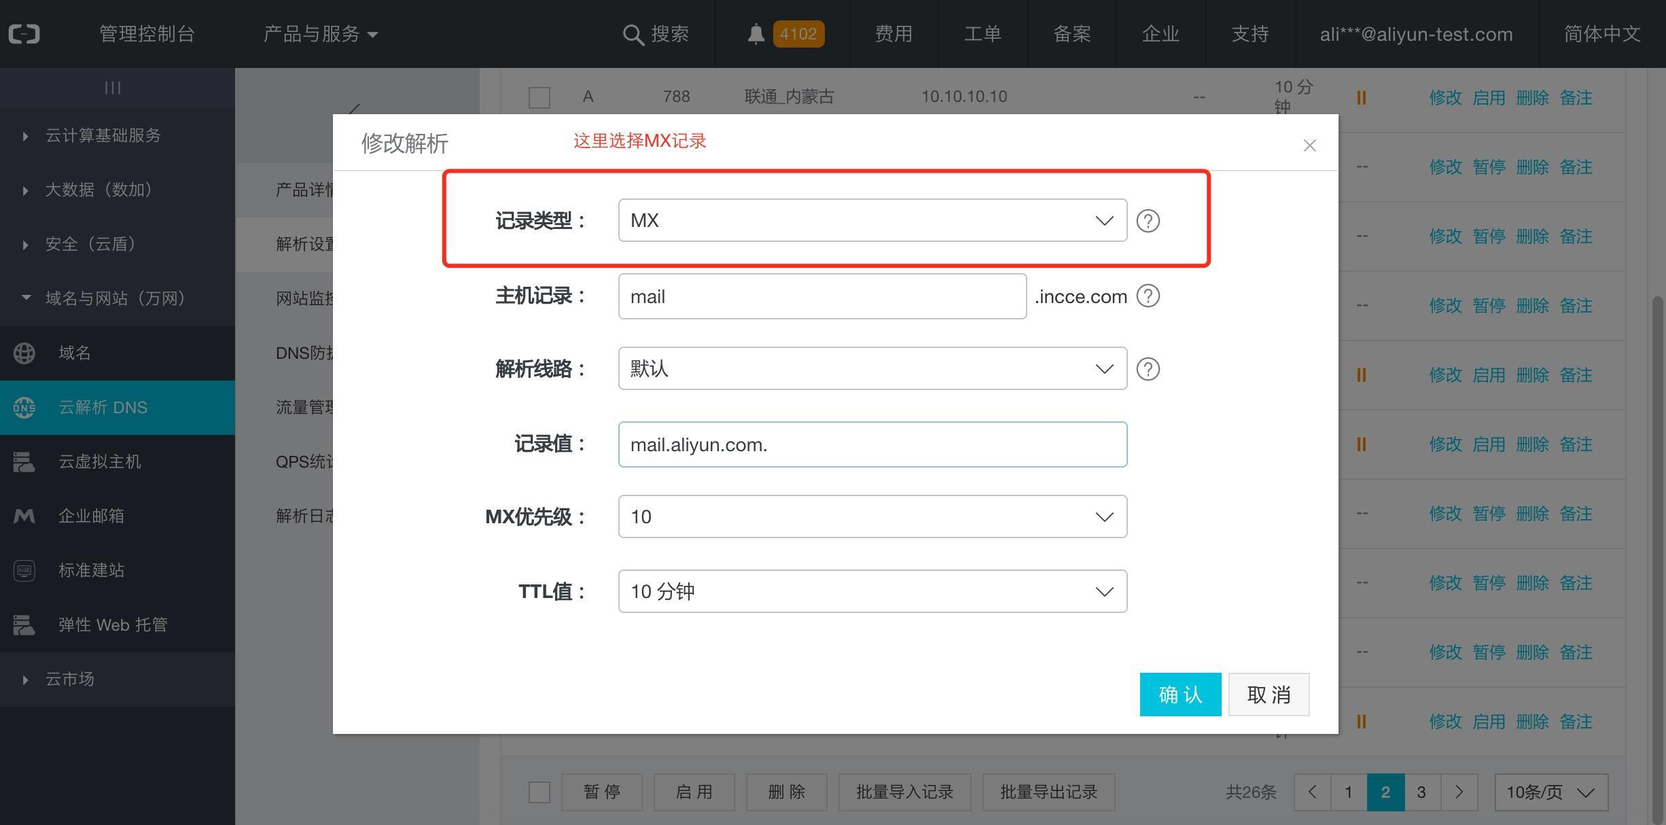
Task: Expand 云计算基础服务 in sidebar
Action: (102, 135)
